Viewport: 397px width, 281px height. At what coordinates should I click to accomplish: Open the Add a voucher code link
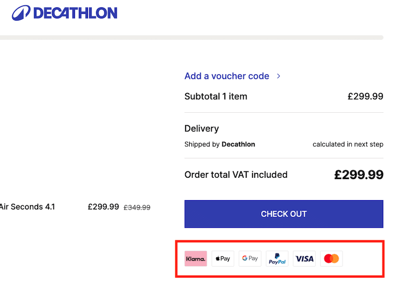pos(227,76)
